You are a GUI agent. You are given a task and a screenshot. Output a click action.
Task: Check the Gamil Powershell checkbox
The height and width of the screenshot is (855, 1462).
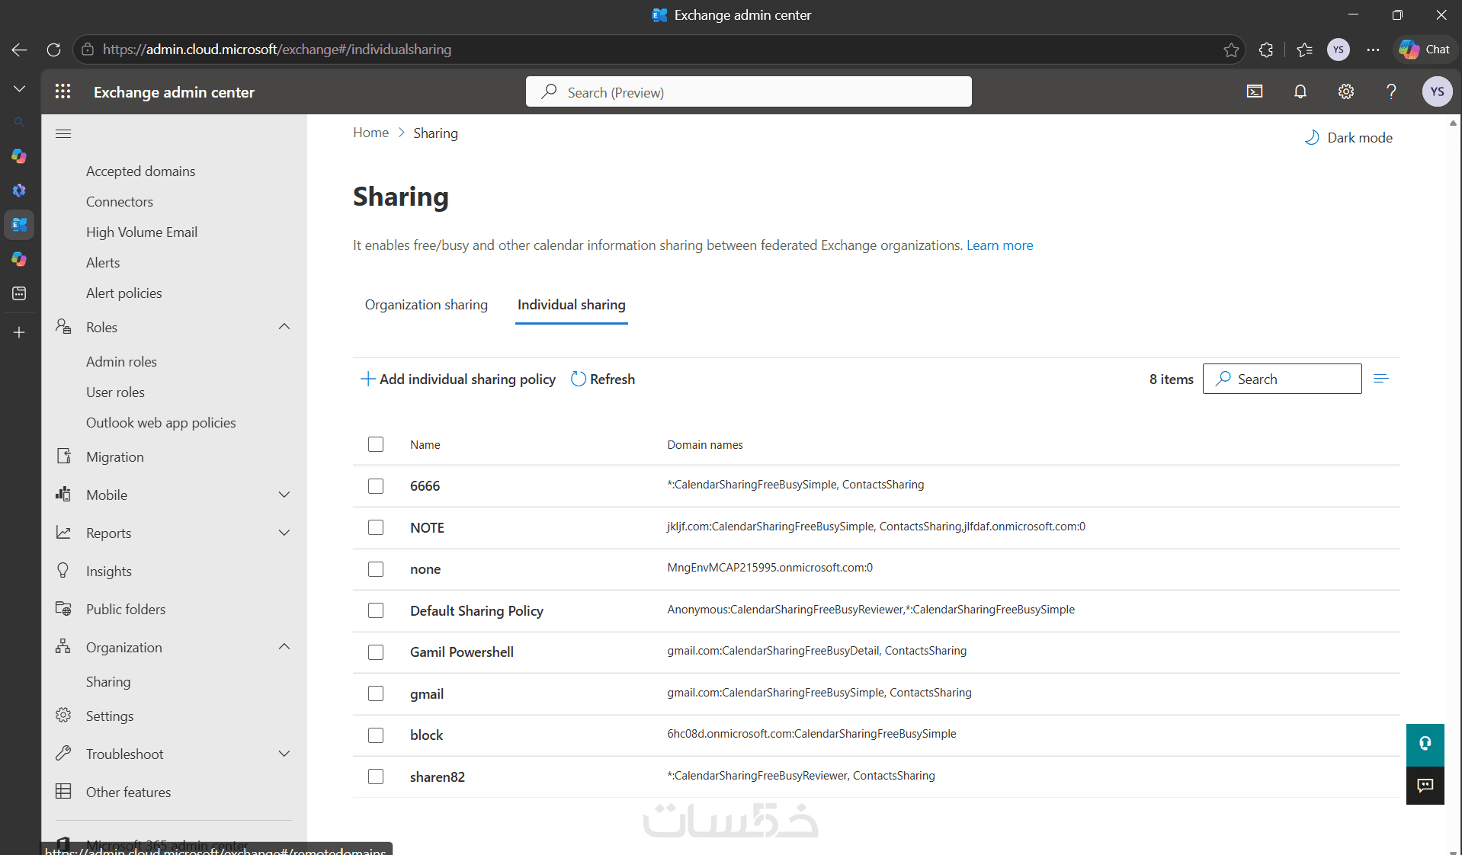pyautogui.click(x=376, y=652)
